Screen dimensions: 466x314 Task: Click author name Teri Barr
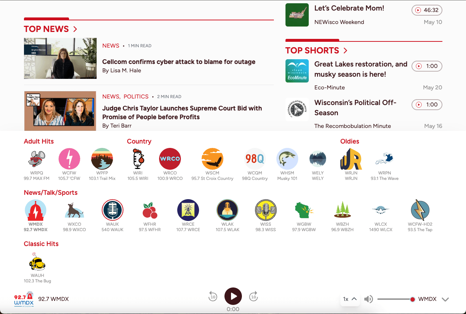121,126
